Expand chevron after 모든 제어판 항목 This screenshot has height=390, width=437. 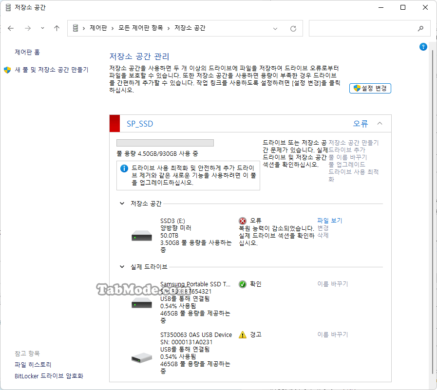point(169,28)
